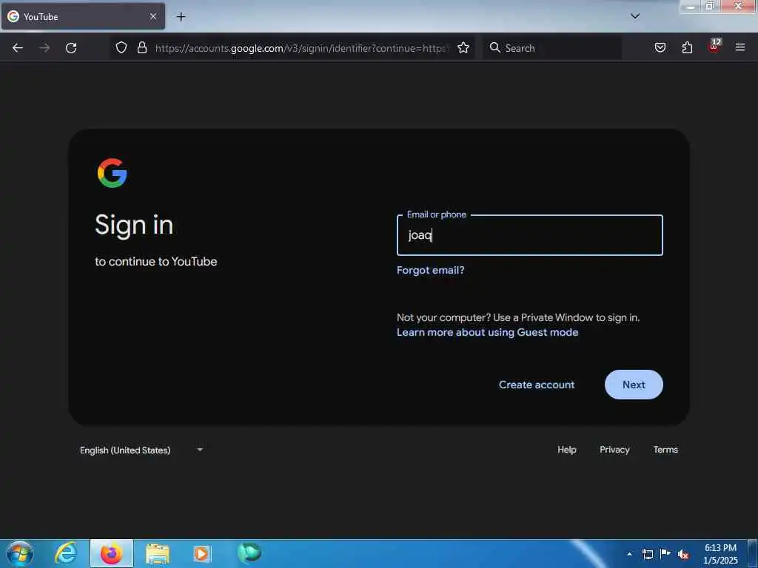Focus the Email or phone field

coord(530,235)
